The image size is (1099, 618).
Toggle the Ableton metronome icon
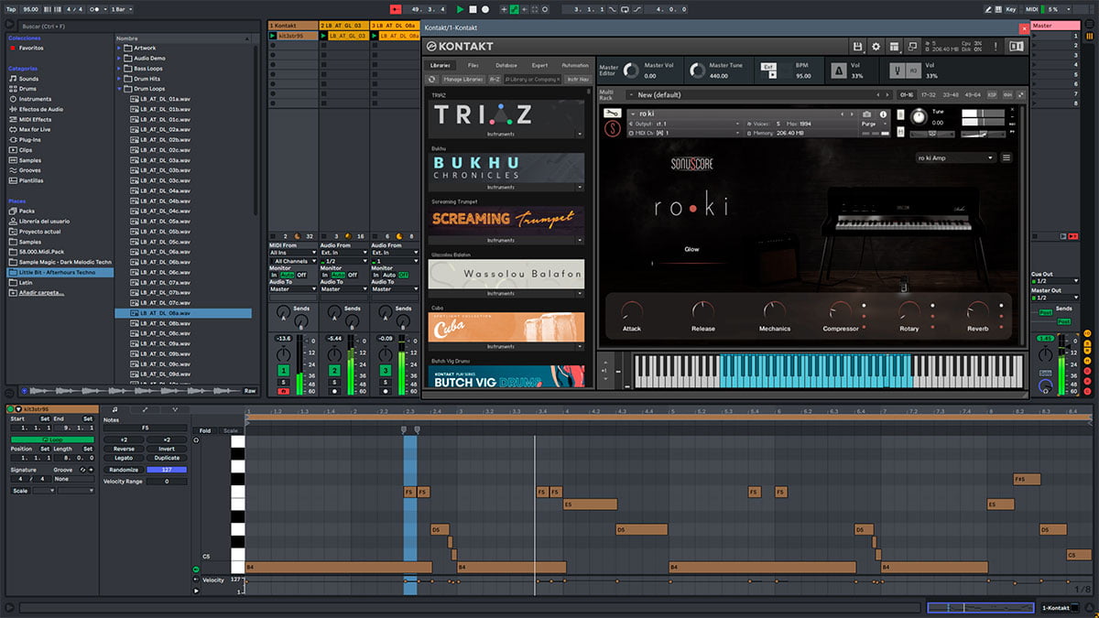click(x=94, y=9)
